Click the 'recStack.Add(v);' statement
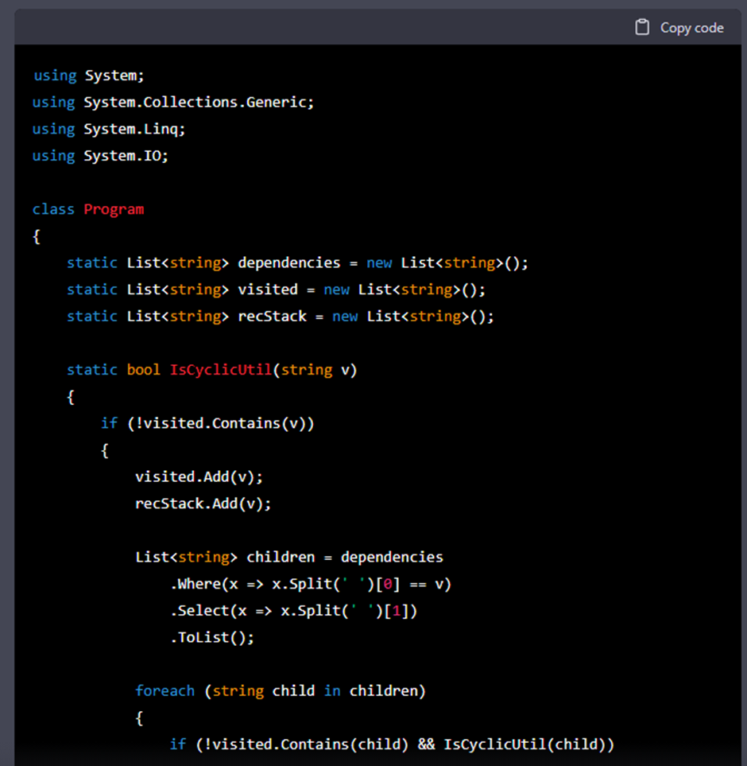This screenshot has width=747, height=766. 203,504
